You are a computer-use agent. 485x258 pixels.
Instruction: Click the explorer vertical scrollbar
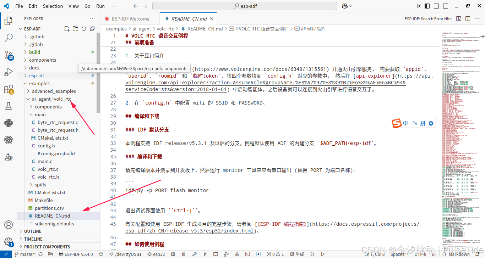click(98, 73)
